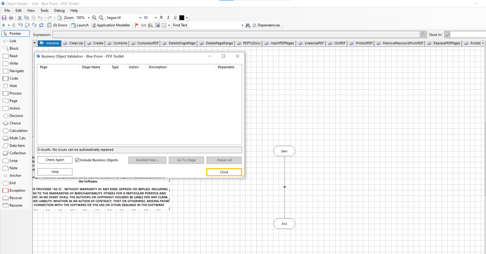
Task: Click the Check Again button
Action: [54, 160]
